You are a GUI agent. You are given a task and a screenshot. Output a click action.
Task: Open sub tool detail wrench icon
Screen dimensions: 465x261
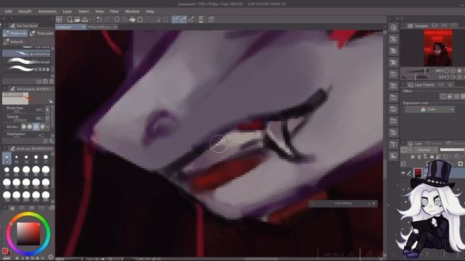click(52, 141)
